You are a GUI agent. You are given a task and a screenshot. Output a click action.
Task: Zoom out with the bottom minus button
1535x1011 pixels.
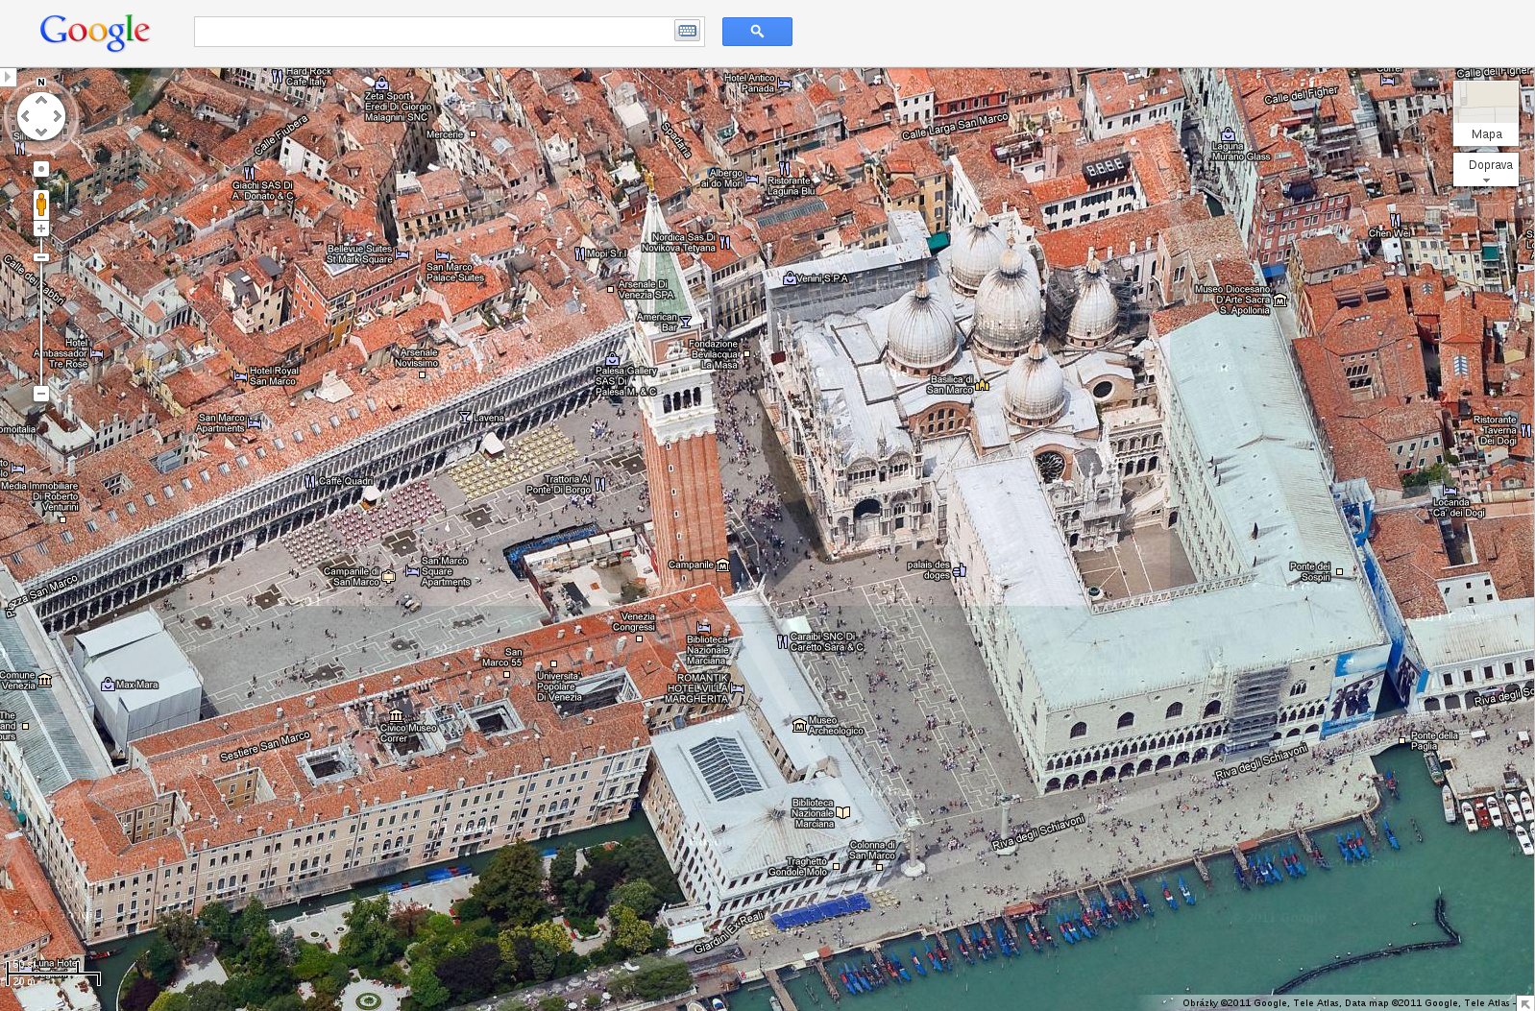point(41,394)
